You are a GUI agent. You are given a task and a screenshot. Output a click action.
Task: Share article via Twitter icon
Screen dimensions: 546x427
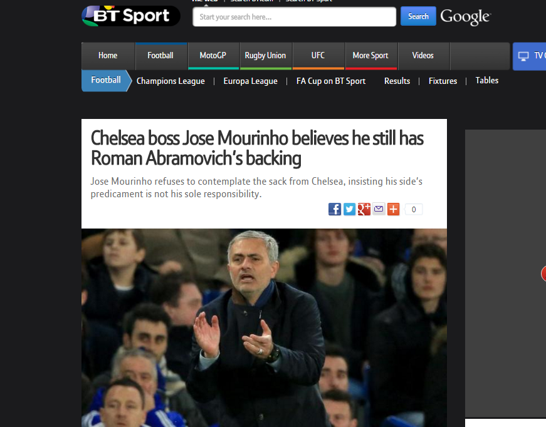tap(349, 209)
